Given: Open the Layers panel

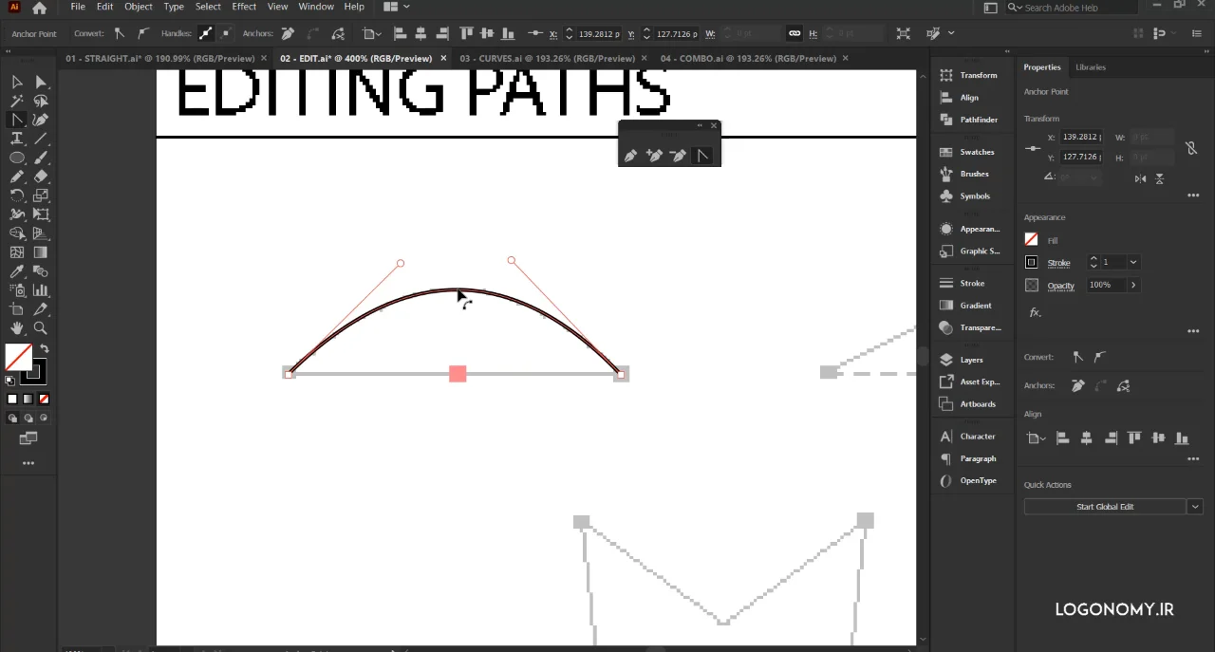Looking at the screenshot, I should pos(968,360).
